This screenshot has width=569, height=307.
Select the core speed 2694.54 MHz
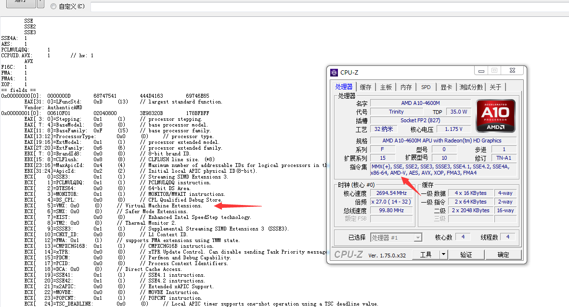pyautogui.click(x=391, y=193)
